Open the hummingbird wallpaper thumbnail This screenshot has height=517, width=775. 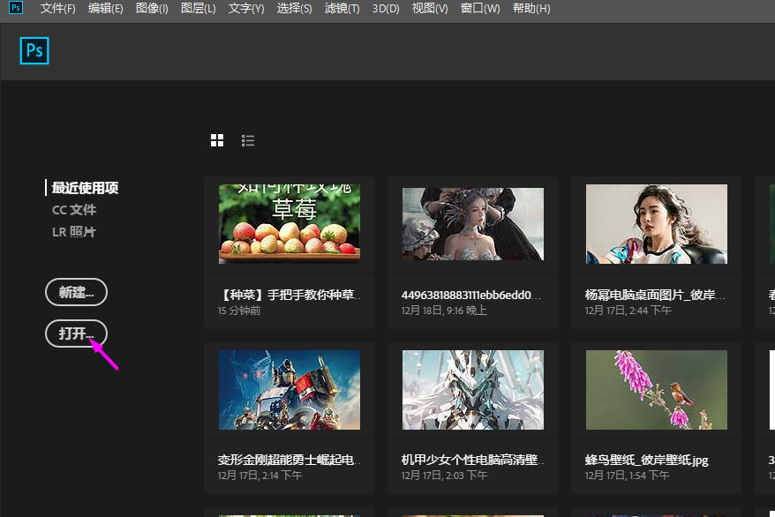tap(657, 390)
